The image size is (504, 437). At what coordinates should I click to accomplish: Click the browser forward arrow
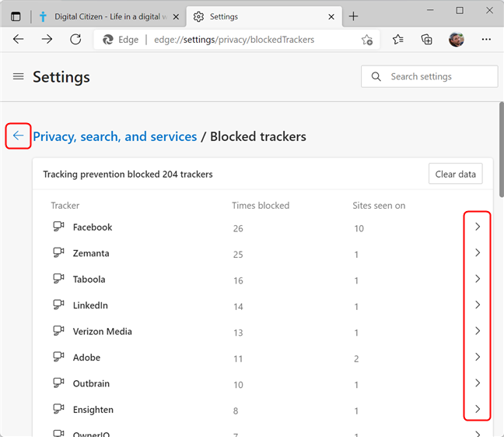click(x=47, y=39)
